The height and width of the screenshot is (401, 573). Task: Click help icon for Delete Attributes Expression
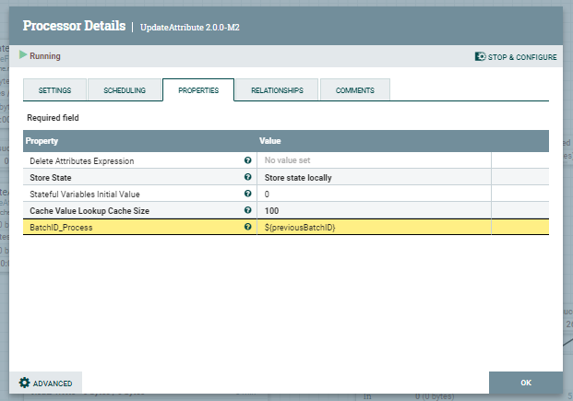(x=248, y=160)
